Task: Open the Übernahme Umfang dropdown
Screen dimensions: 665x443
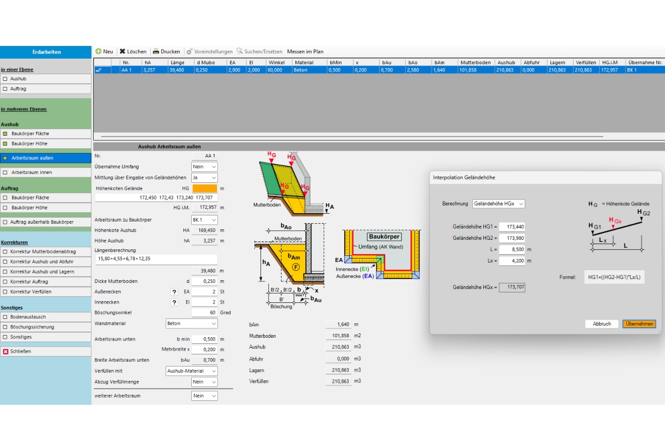Action: (x=204, y=167)
